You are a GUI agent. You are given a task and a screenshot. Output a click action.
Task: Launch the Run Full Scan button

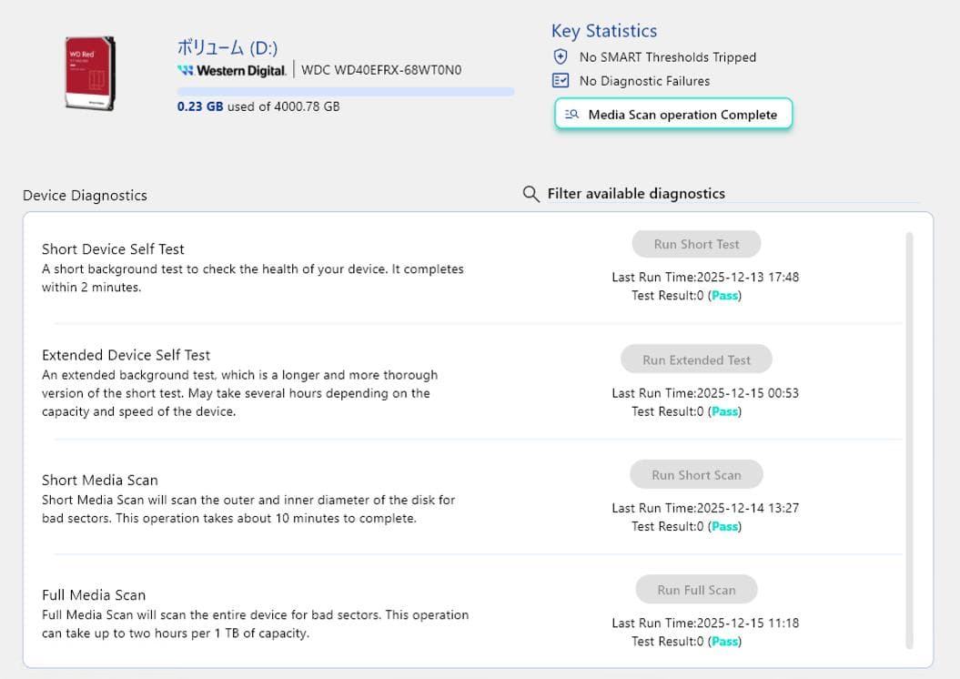696,590
